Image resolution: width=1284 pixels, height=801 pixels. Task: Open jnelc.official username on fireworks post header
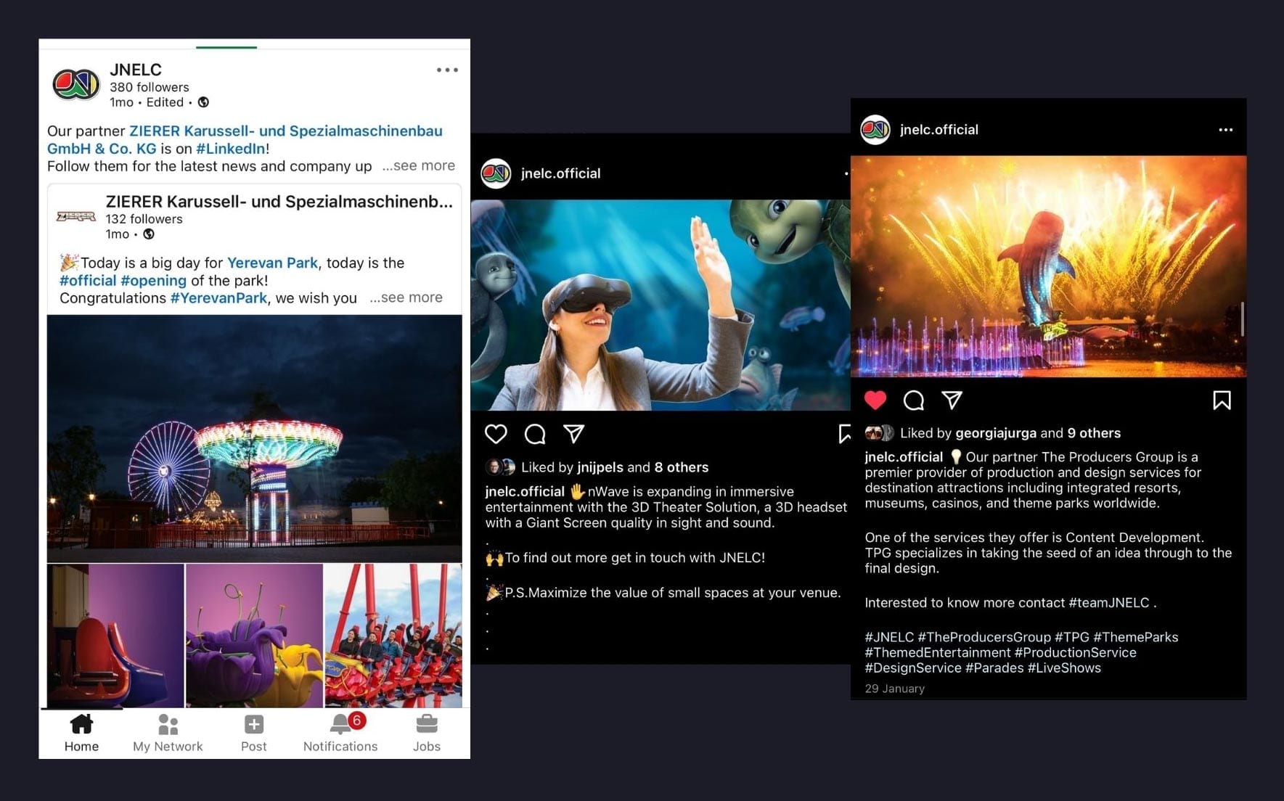939,130
